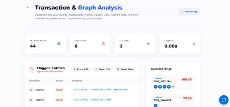Export flagged entities as CSV
230x107 pixels.
tap(102, 69)
